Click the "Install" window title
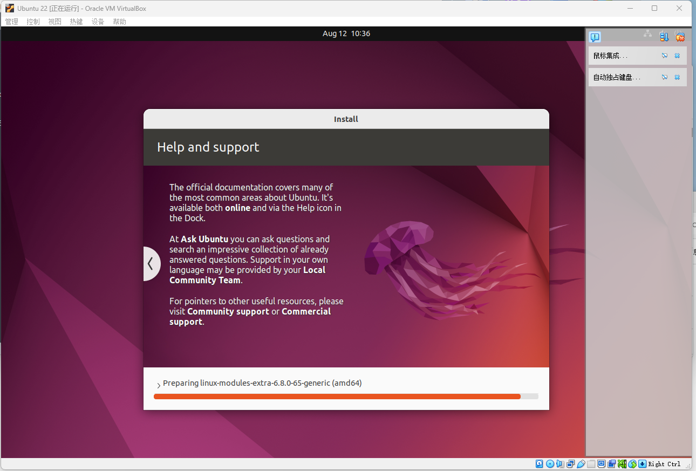This screenshot has width=696, height=471. tap(346, 119)
